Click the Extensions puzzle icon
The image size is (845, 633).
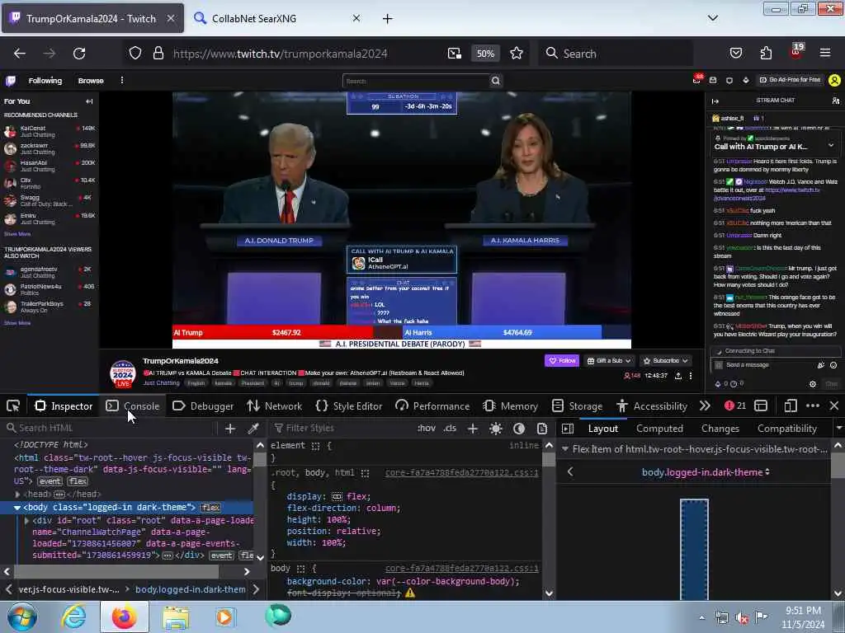(766, 53)
